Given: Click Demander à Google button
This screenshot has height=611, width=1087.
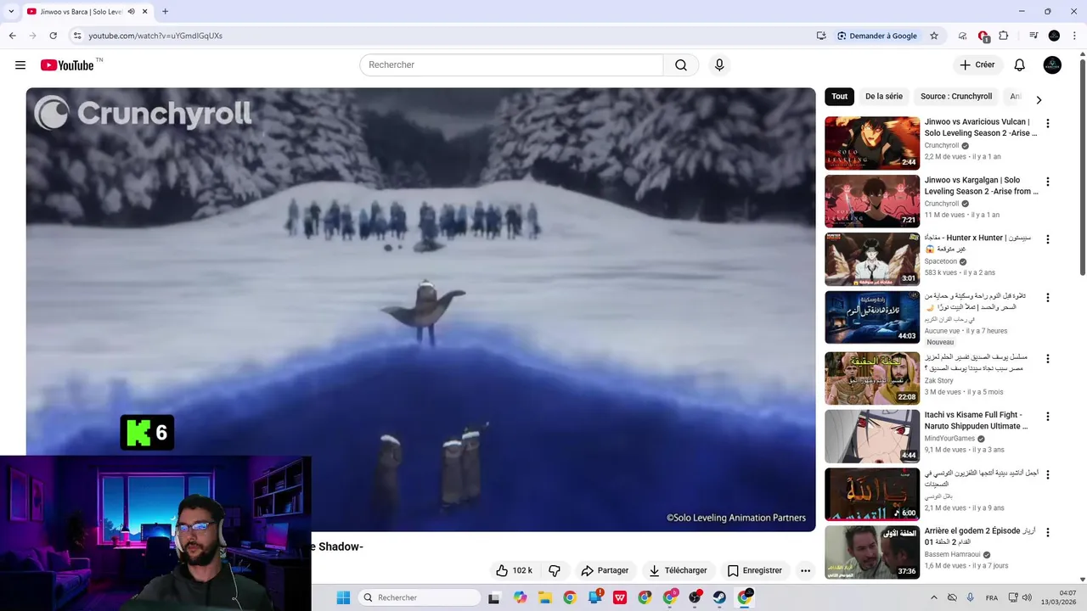Looking at the screenshot, I should [877, 36].
